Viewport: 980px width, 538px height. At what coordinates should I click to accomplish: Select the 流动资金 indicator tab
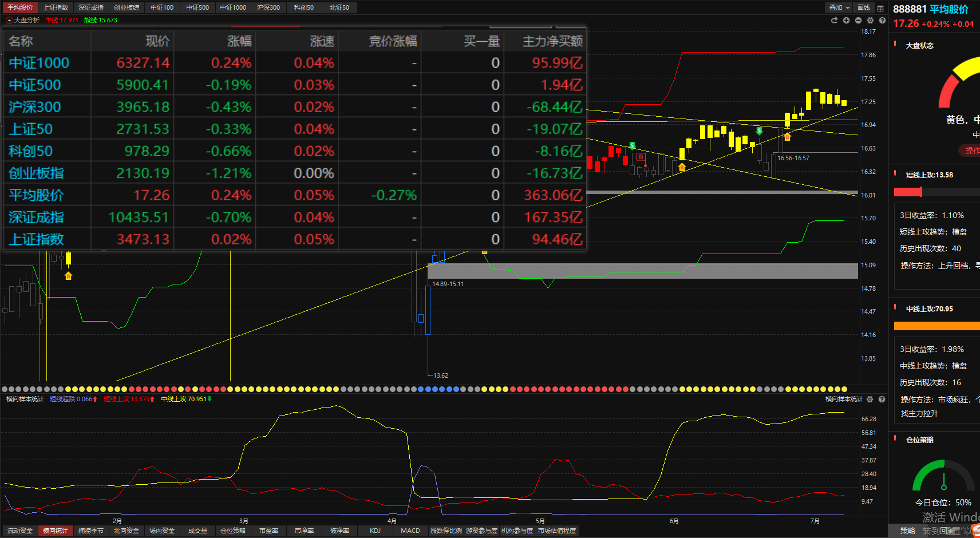click(20, 531)
